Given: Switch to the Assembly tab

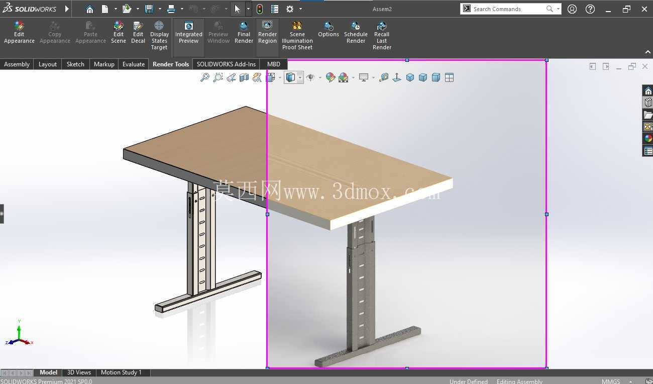Looking at the screenshot, I should click(x=17, y=64).
